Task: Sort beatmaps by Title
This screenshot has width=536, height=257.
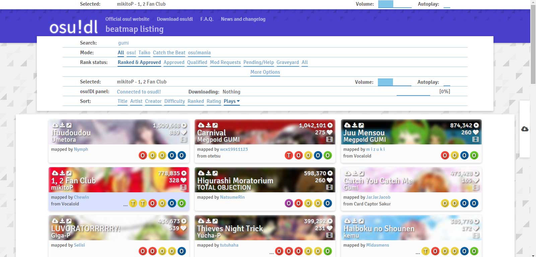Action: (123, 101)
